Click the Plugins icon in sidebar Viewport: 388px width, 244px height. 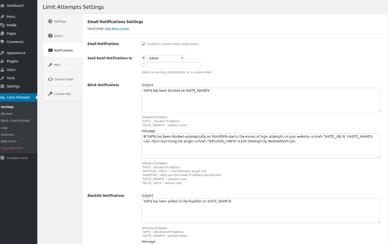pyautogui.click(x=3, y=61)
